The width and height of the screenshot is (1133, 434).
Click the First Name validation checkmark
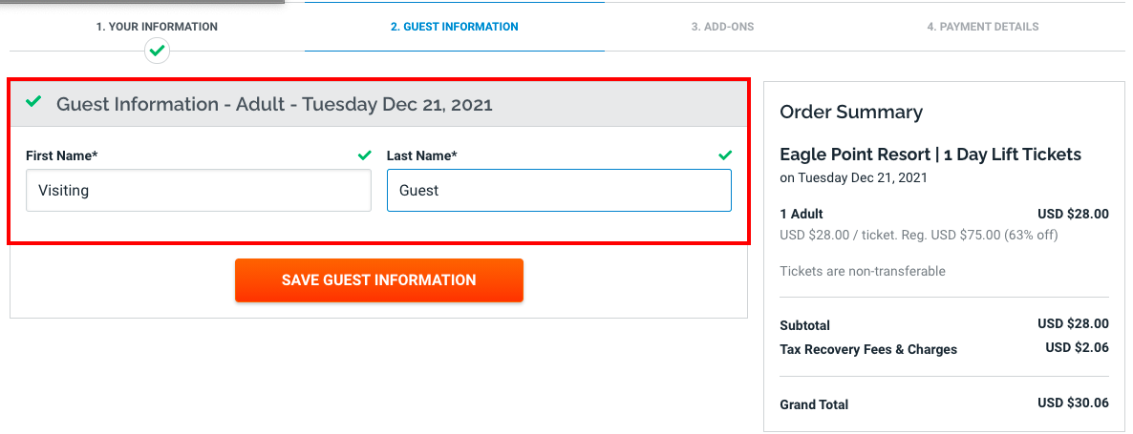coord(363,155)
